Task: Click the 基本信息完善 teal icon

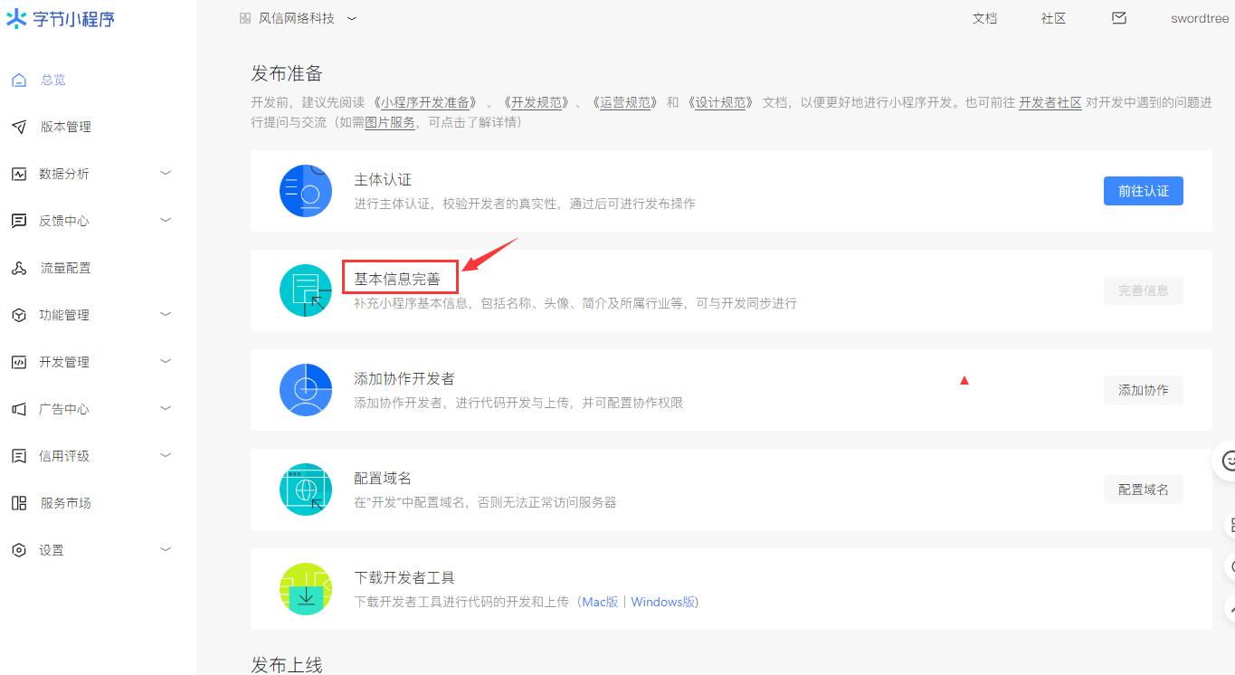Action: pos(306,290)
